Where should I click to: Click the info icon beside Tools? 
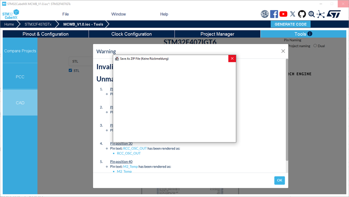310,34
